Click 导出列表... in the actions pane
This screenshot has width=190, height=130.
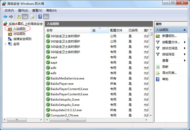(169, 73)
